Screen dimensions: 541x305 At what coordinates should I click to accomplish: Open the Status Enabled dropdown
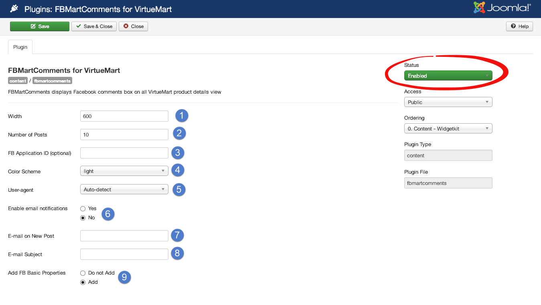448,76
